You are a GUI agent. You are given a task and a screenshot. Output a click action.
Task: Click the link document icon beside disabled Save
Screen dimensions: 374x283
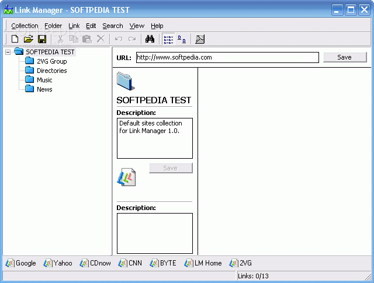coord(126,177)
